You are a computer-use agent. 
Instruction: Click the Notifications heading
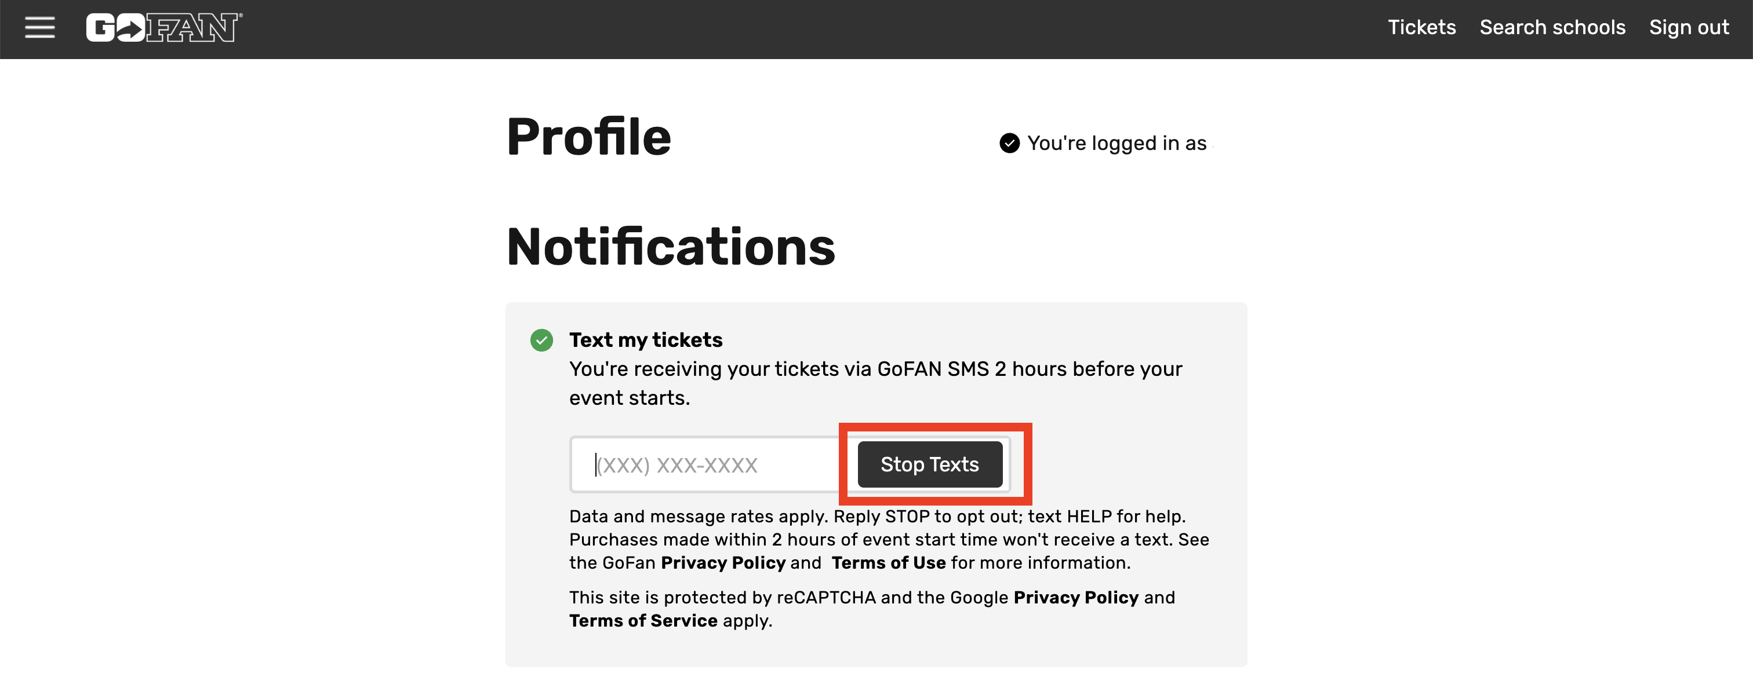[671, 248]
